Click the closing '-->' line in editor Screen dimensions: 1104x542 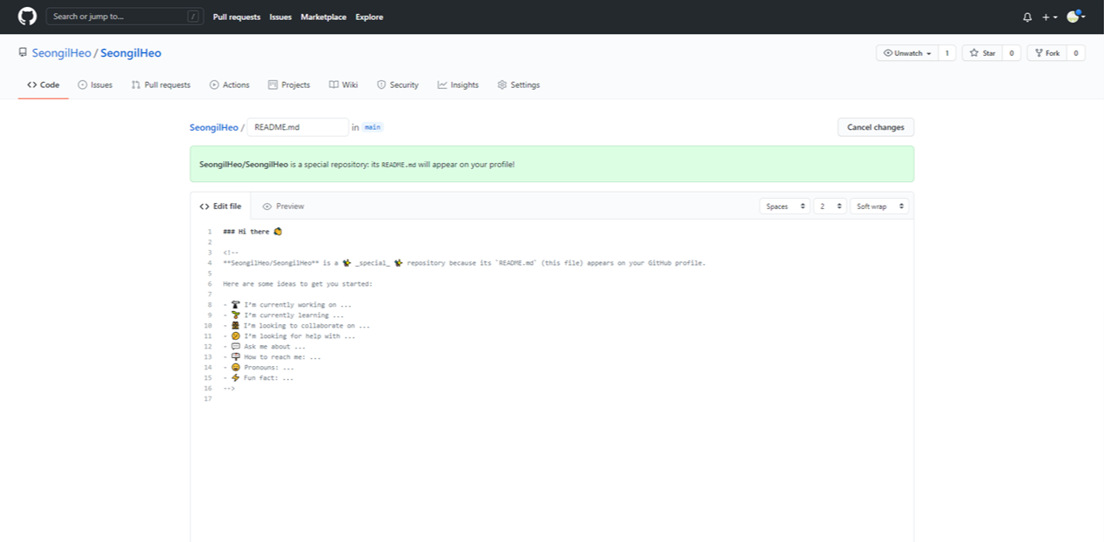(229, 389)
